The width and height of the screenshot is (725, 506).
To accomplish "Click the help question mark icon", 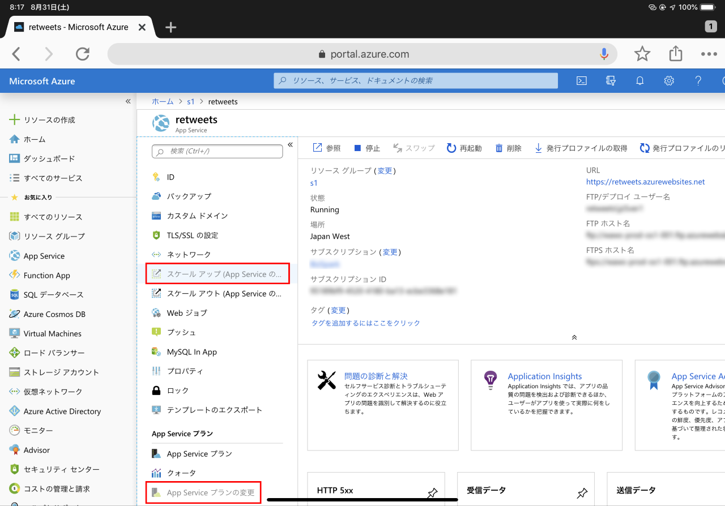I will pyautogui.click(x=698, y=81).
